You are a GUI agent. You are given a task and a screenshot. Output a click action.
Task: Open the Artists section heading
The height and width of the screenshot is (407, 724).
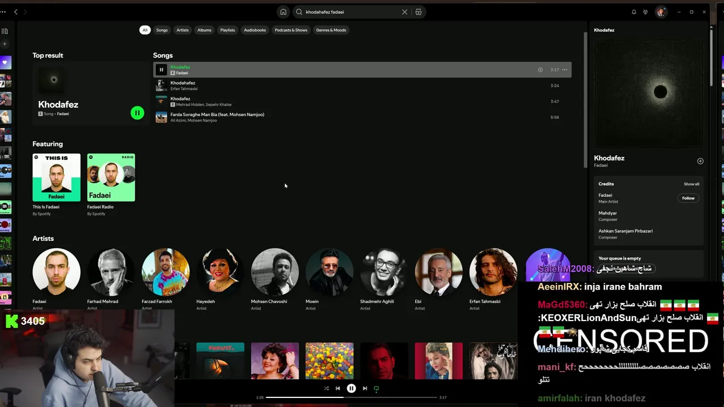pyautogui.click(x=43, y=239)
